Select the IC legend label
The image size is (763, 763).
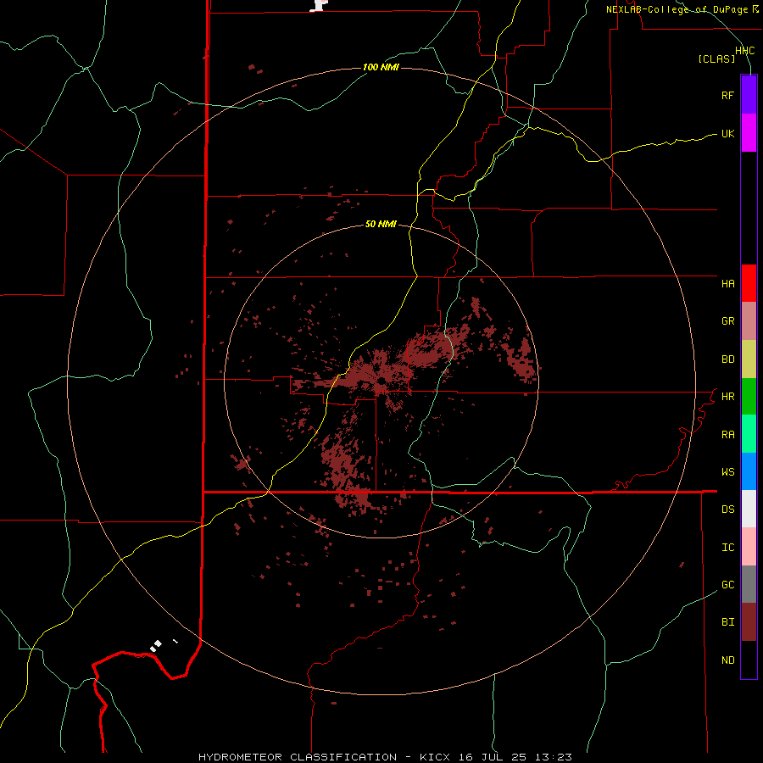[727, 548]
